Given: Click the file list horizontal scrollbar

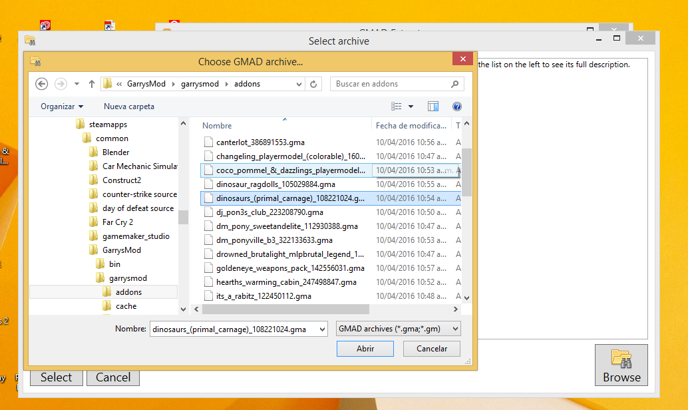Looking at the screenshot, I should click(x=285, y=309).
